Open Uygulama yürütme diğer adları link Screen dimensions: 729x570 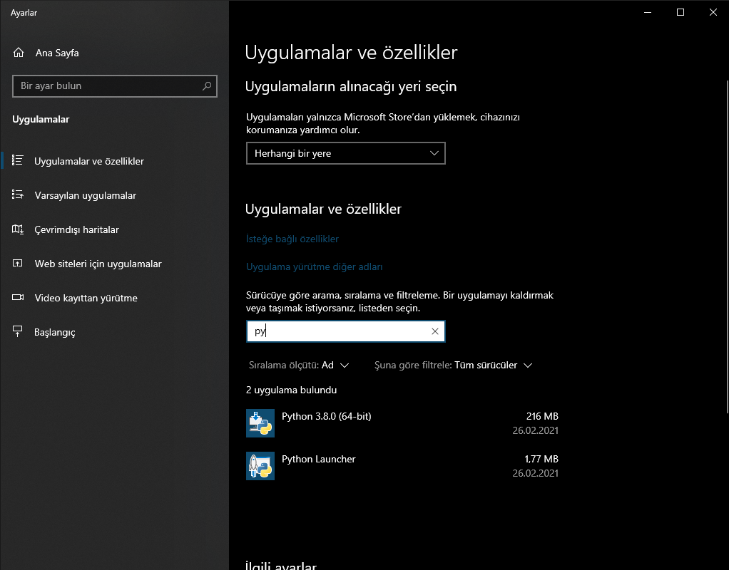coord(315,266)
